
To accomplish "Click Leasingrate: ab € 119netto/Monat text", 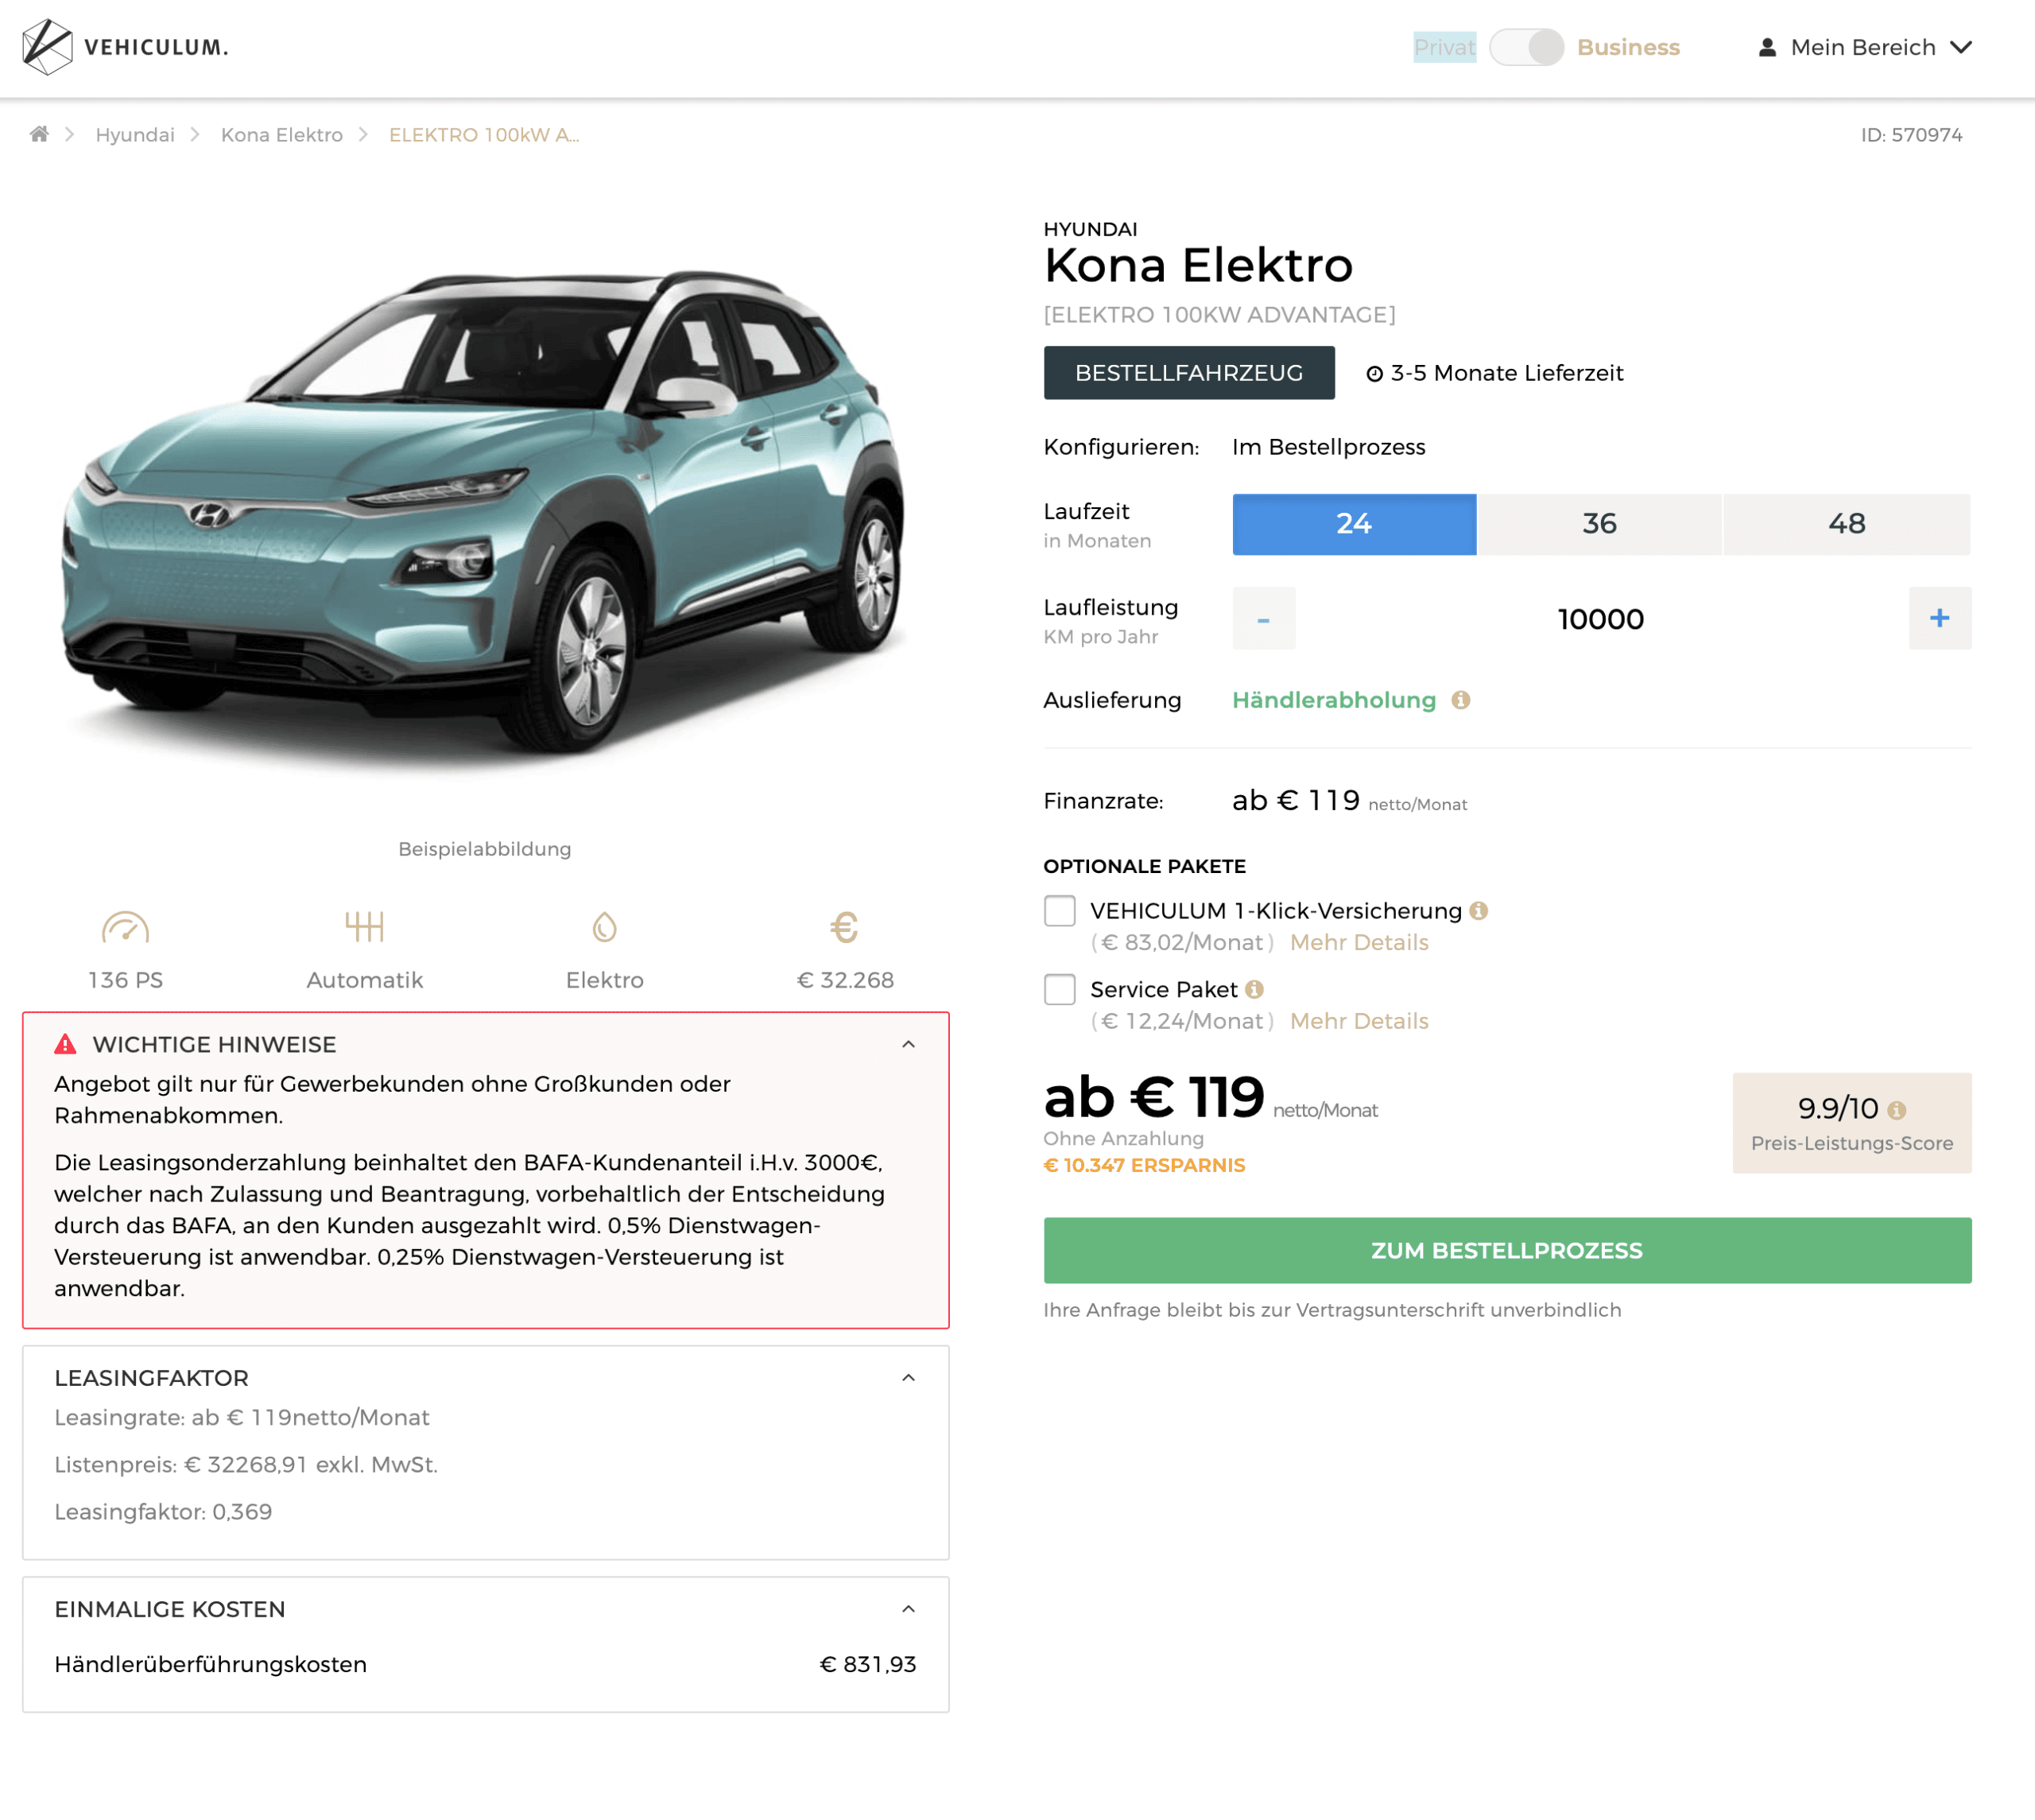I will (x=242, y=1417).
